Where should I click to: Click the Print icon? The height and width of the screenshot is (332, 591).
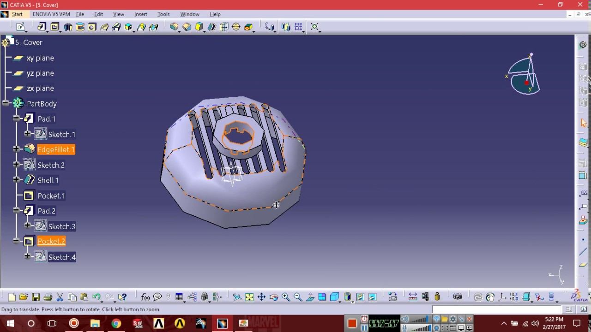48,297
